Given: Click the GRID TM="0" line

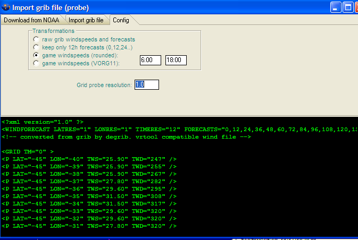Looking at the screenshot, I should (27, 151).
